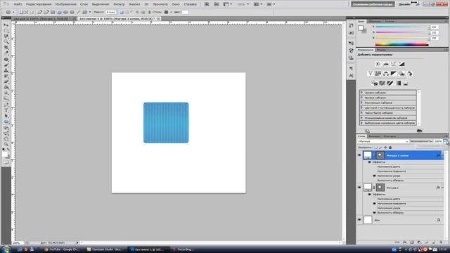Click the red channel slider
The image size is (450, 253).
pyautogui.click(x=402, y=27)
